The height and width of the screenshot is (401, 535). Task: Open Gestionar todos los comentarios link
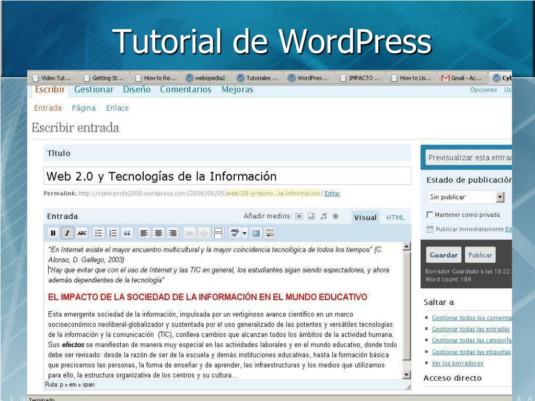[x=472, y=318]
